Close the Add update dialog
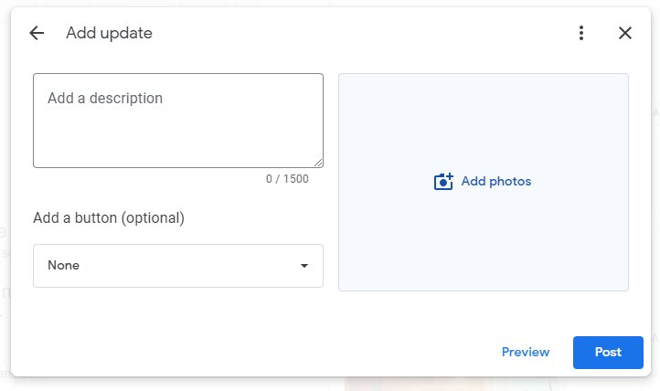Viewport: 660px width, 391px height. (625, 33)
